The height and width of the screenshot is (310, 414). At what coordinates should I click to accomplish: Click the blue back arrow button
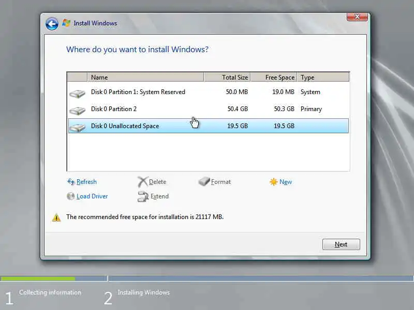(52, 24)
